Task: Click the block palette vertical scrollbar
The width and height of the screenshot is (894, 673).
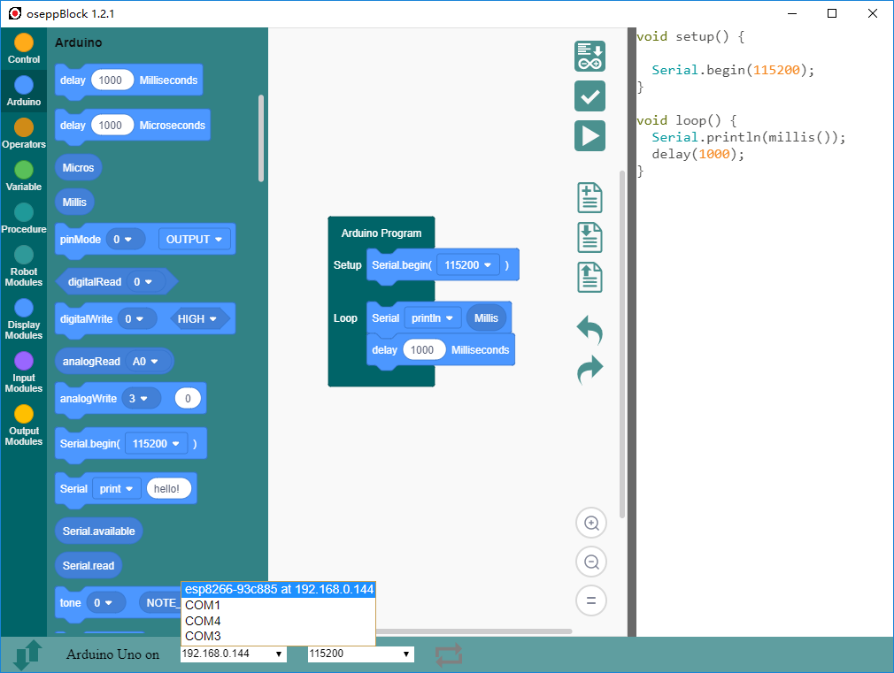Action: 261,137
